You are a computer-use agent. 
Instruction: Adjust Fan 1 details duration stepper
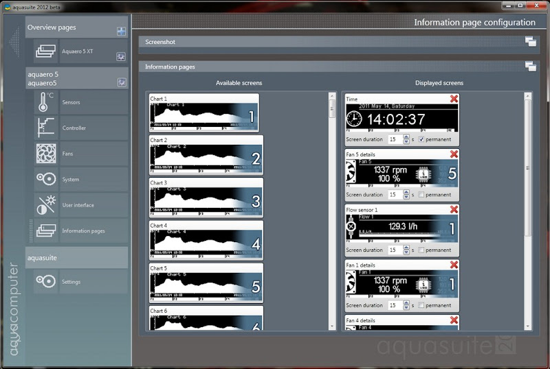pyautogui.click(x=406, y=305)
